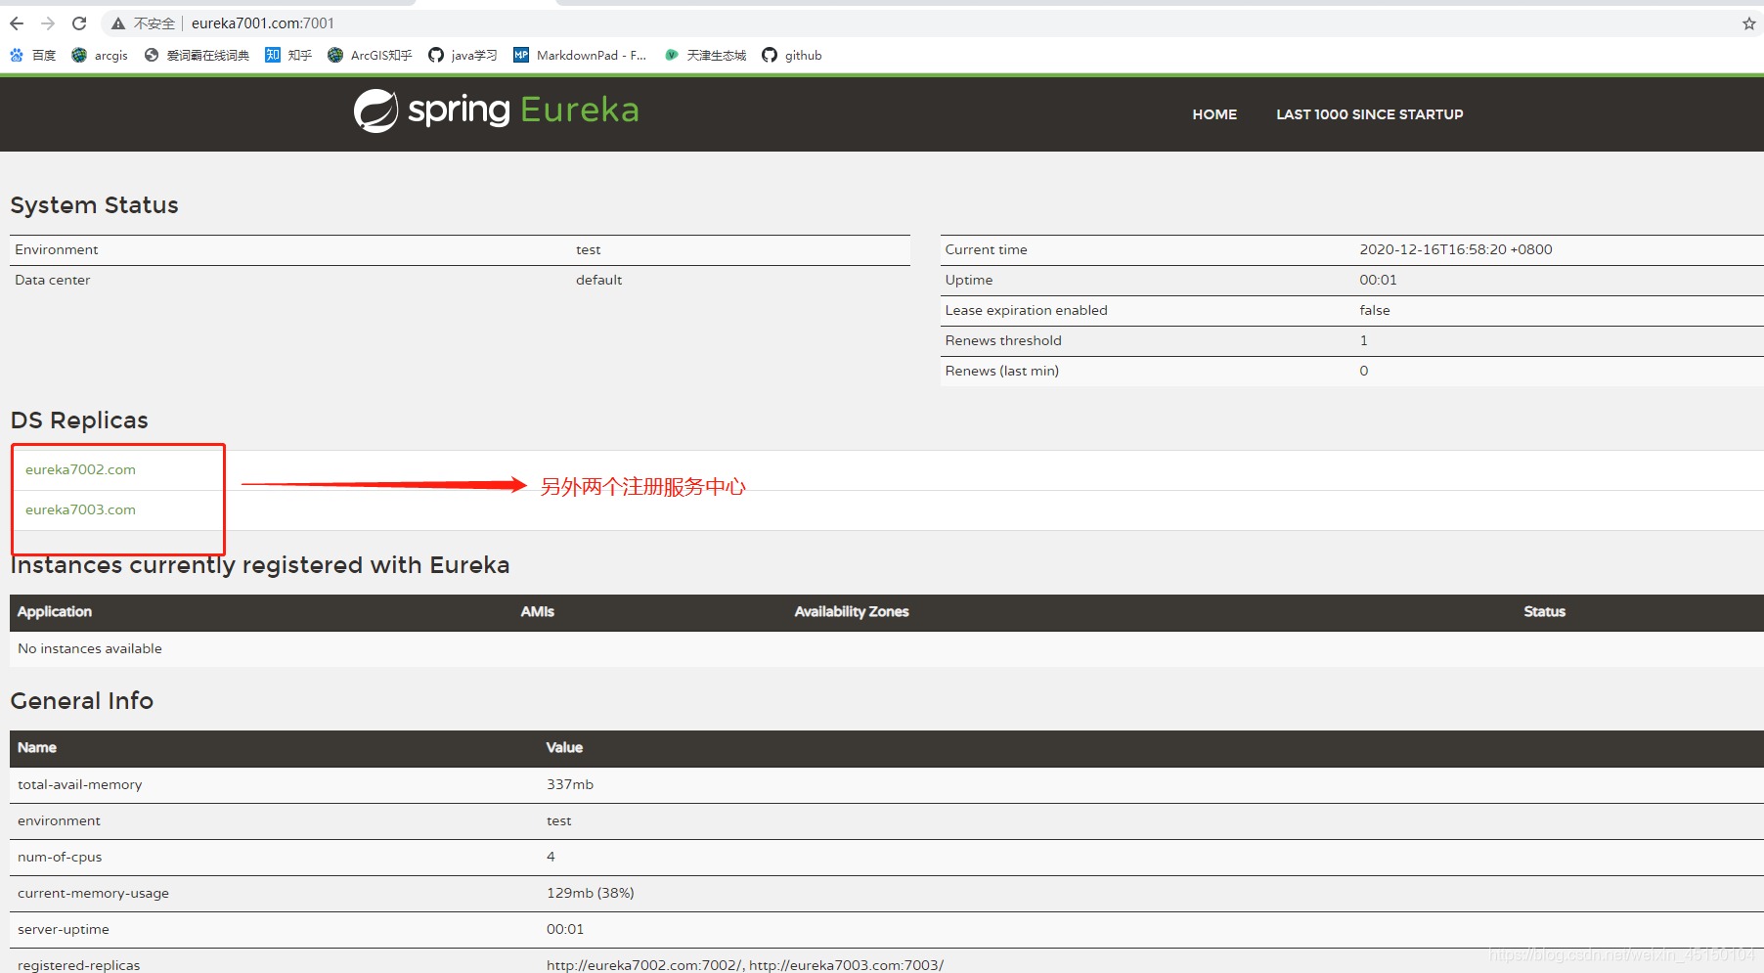Click the Value column header in General Info
The width and height of the screenshot is (1764, 973).
(564, 747)
